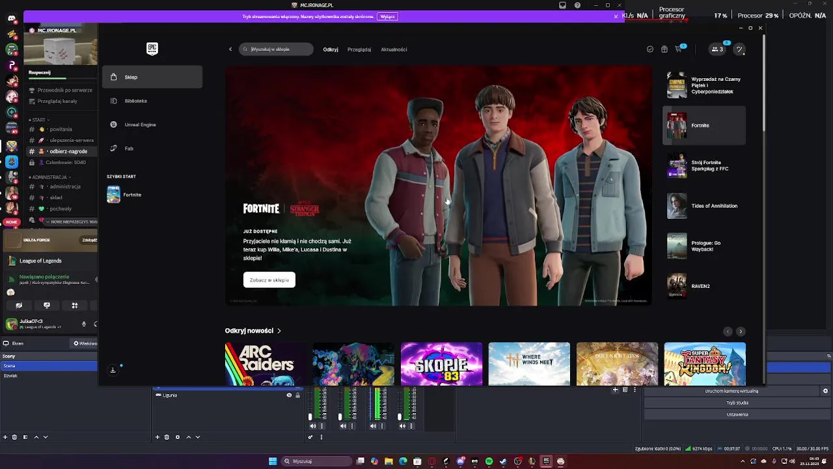Open the Sklep store section in sidebar

click(x=152, y=77)
